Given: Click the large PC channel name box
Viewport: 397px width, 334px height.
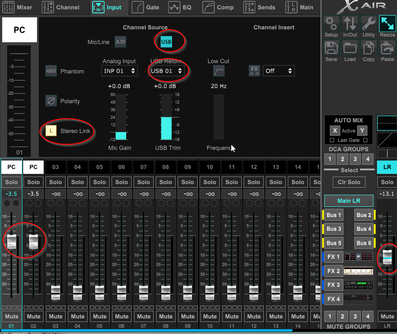Looking at the screenshot, I should 20,30.
